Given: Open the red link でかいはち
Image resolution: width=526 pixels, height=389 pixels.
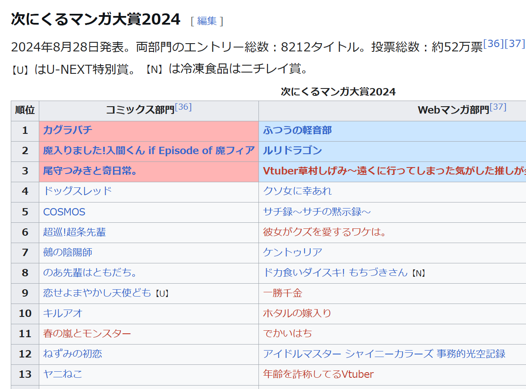Looking at the screenshot, I should coord(288,333).
